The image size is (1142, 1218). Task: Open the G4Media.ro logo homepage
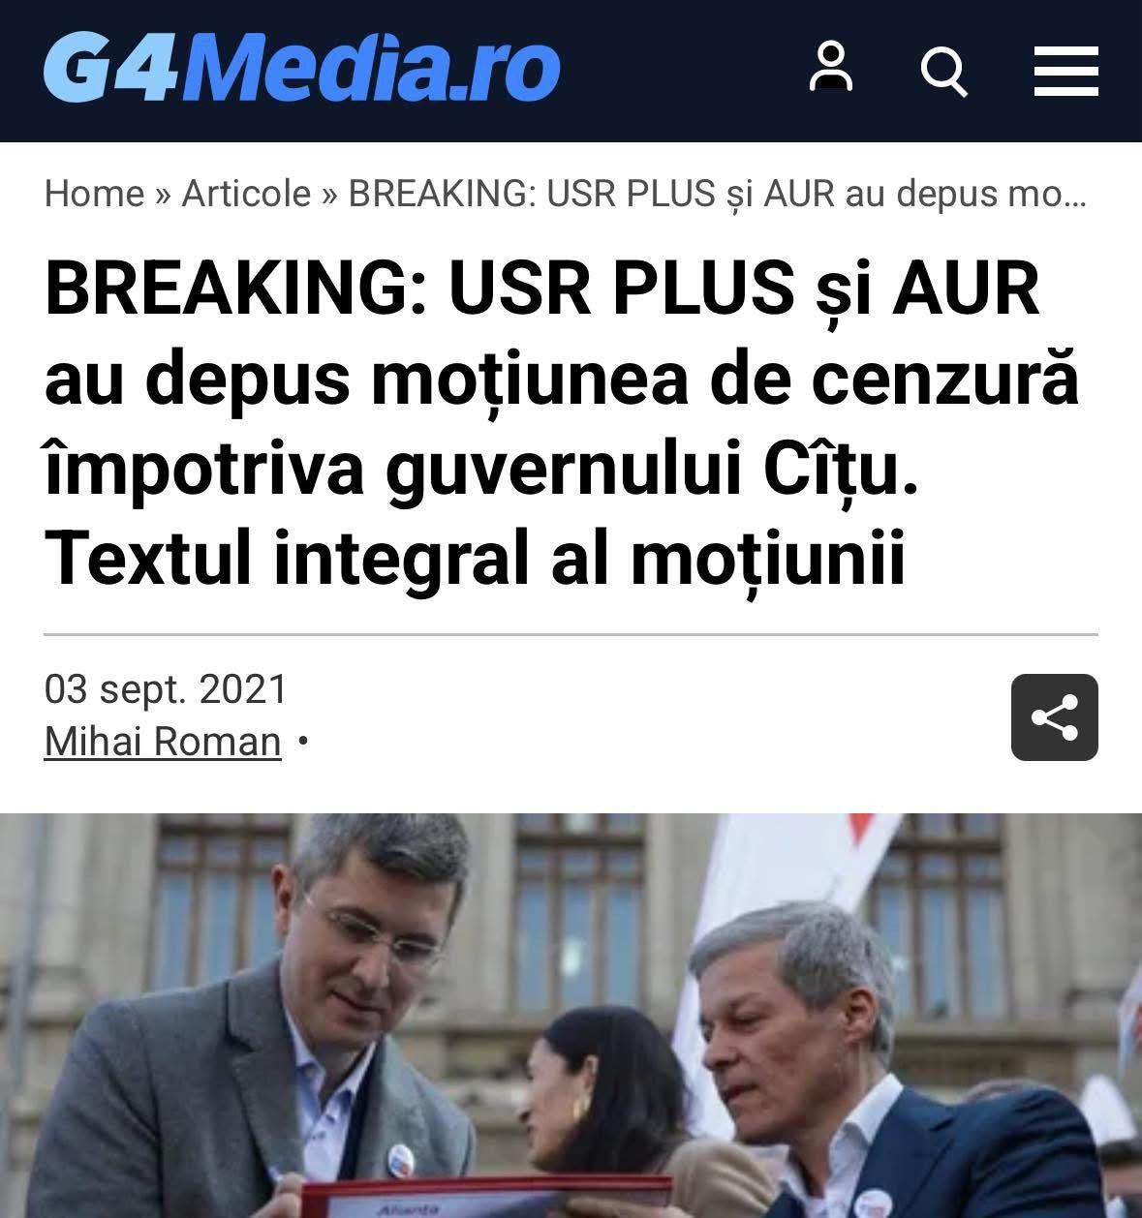click(x=301, y=67)
